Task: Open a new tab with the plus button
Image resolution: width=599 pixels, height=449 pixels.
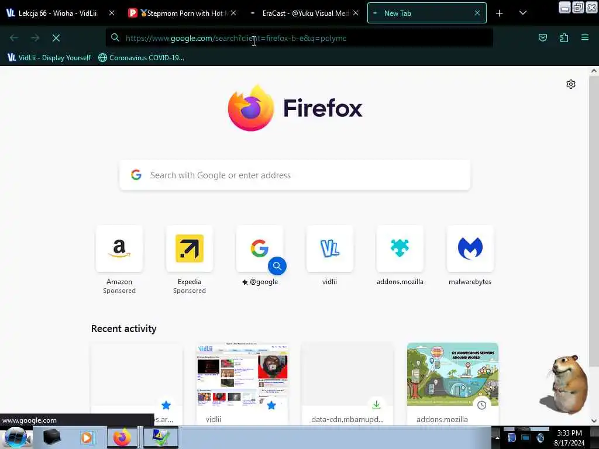Action: (500, 13)
